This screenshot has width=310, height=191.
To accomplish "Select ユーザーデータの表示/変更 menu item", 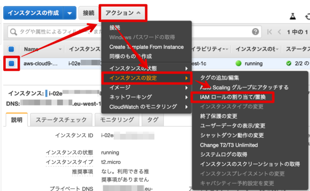I will tap(232, 126).
